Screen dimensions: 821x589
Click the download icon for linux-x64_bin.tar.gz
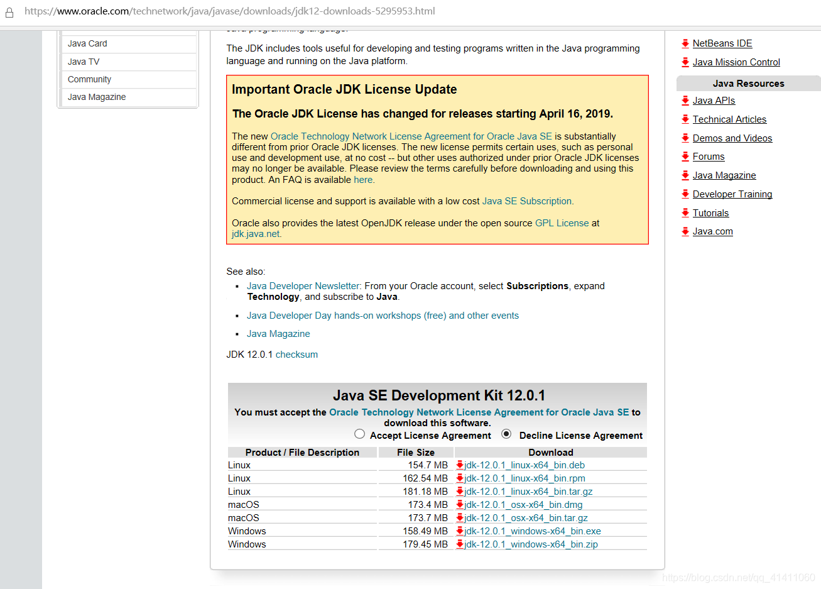[x=460, y=492]
